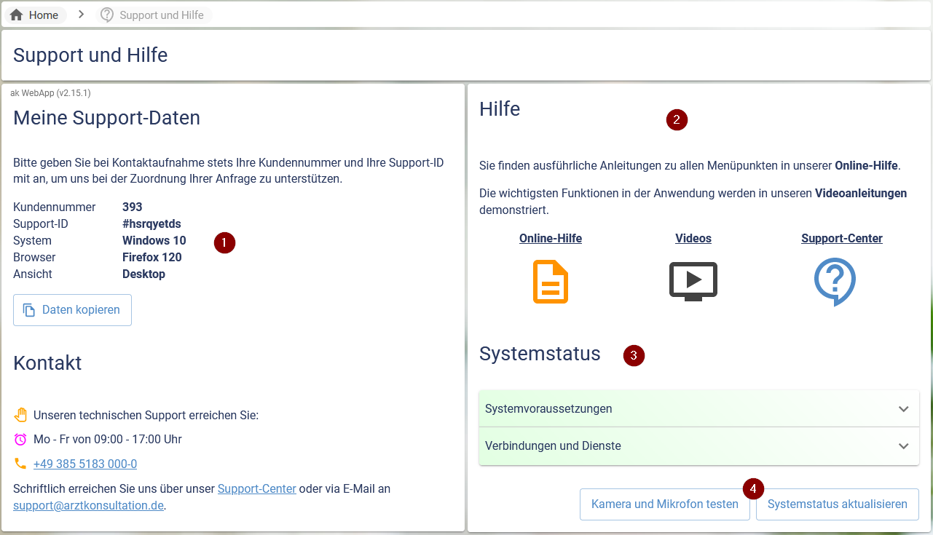933x535 pixels.
Task: Click the blue Support-Center question mark icon
Action: (835, 281)
